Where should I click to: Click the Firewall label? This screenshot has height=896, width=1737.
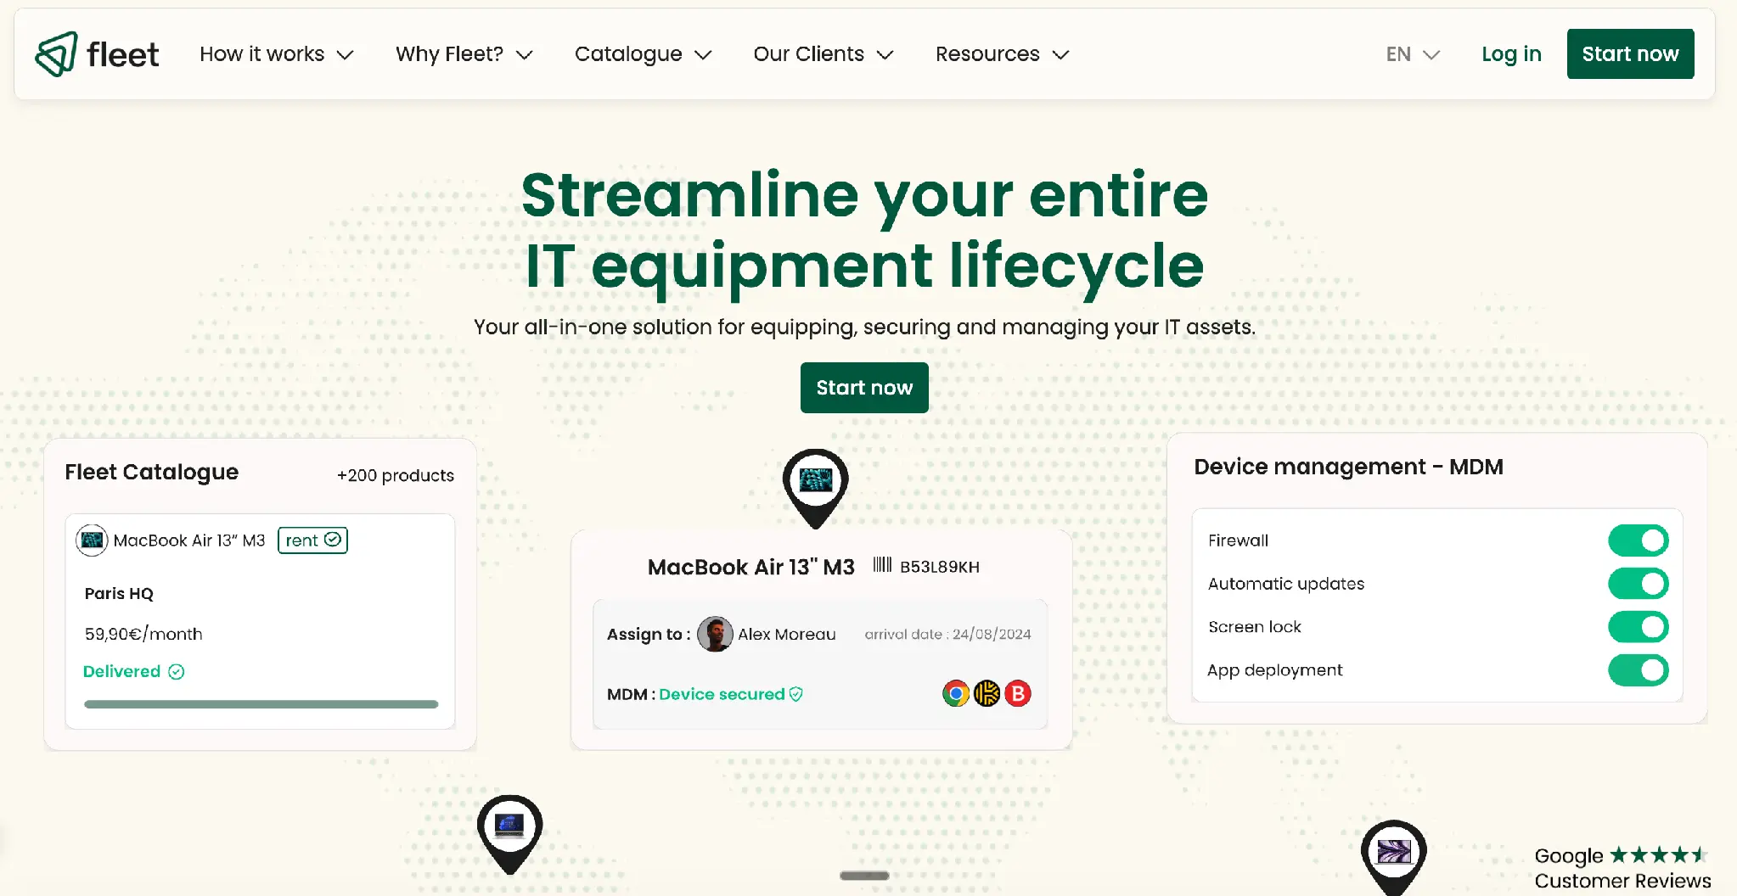tap(1238, 540)
